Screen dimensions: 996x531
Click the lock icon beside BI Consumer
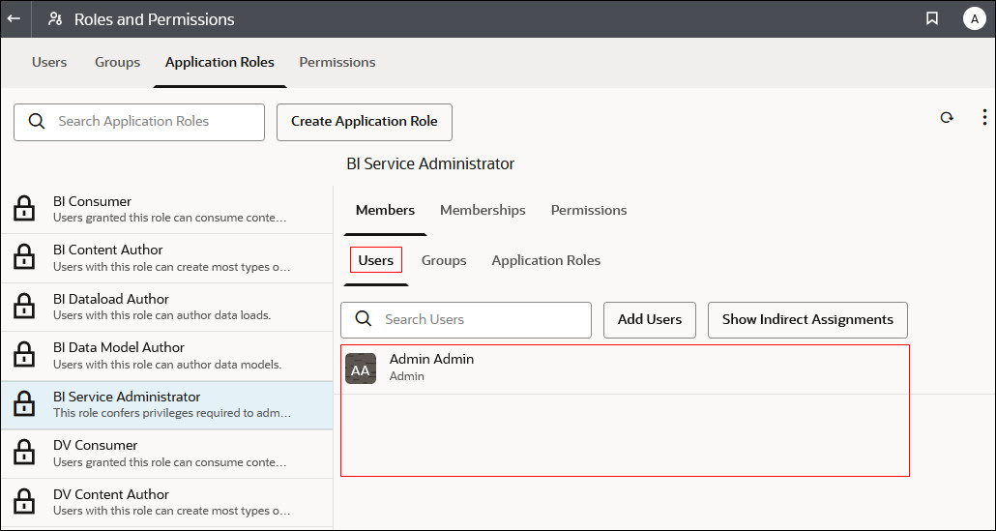pyautogui.click(x=23, y=209)
